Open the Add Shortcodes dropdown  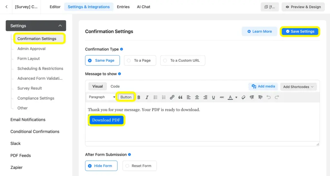298,87
